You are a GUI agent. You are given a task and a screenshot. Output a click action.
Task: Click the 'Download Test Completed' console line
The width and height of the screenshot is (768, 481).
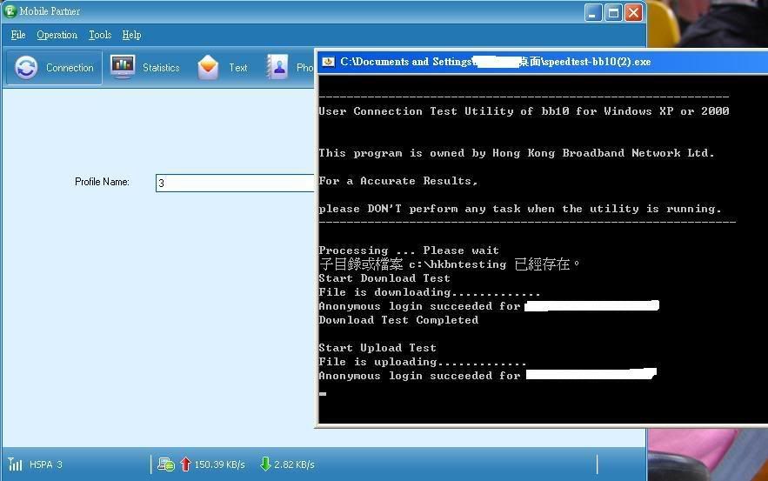click(x=398, y=320)
